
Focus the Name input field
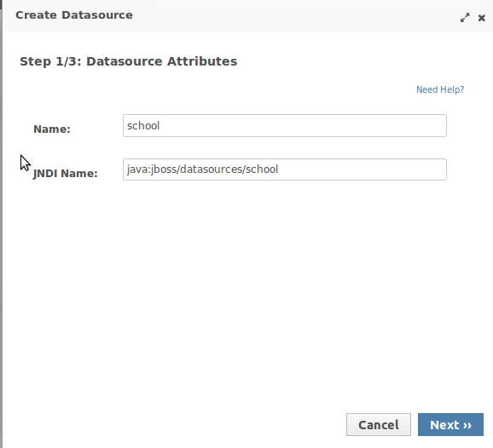[285, 125]
